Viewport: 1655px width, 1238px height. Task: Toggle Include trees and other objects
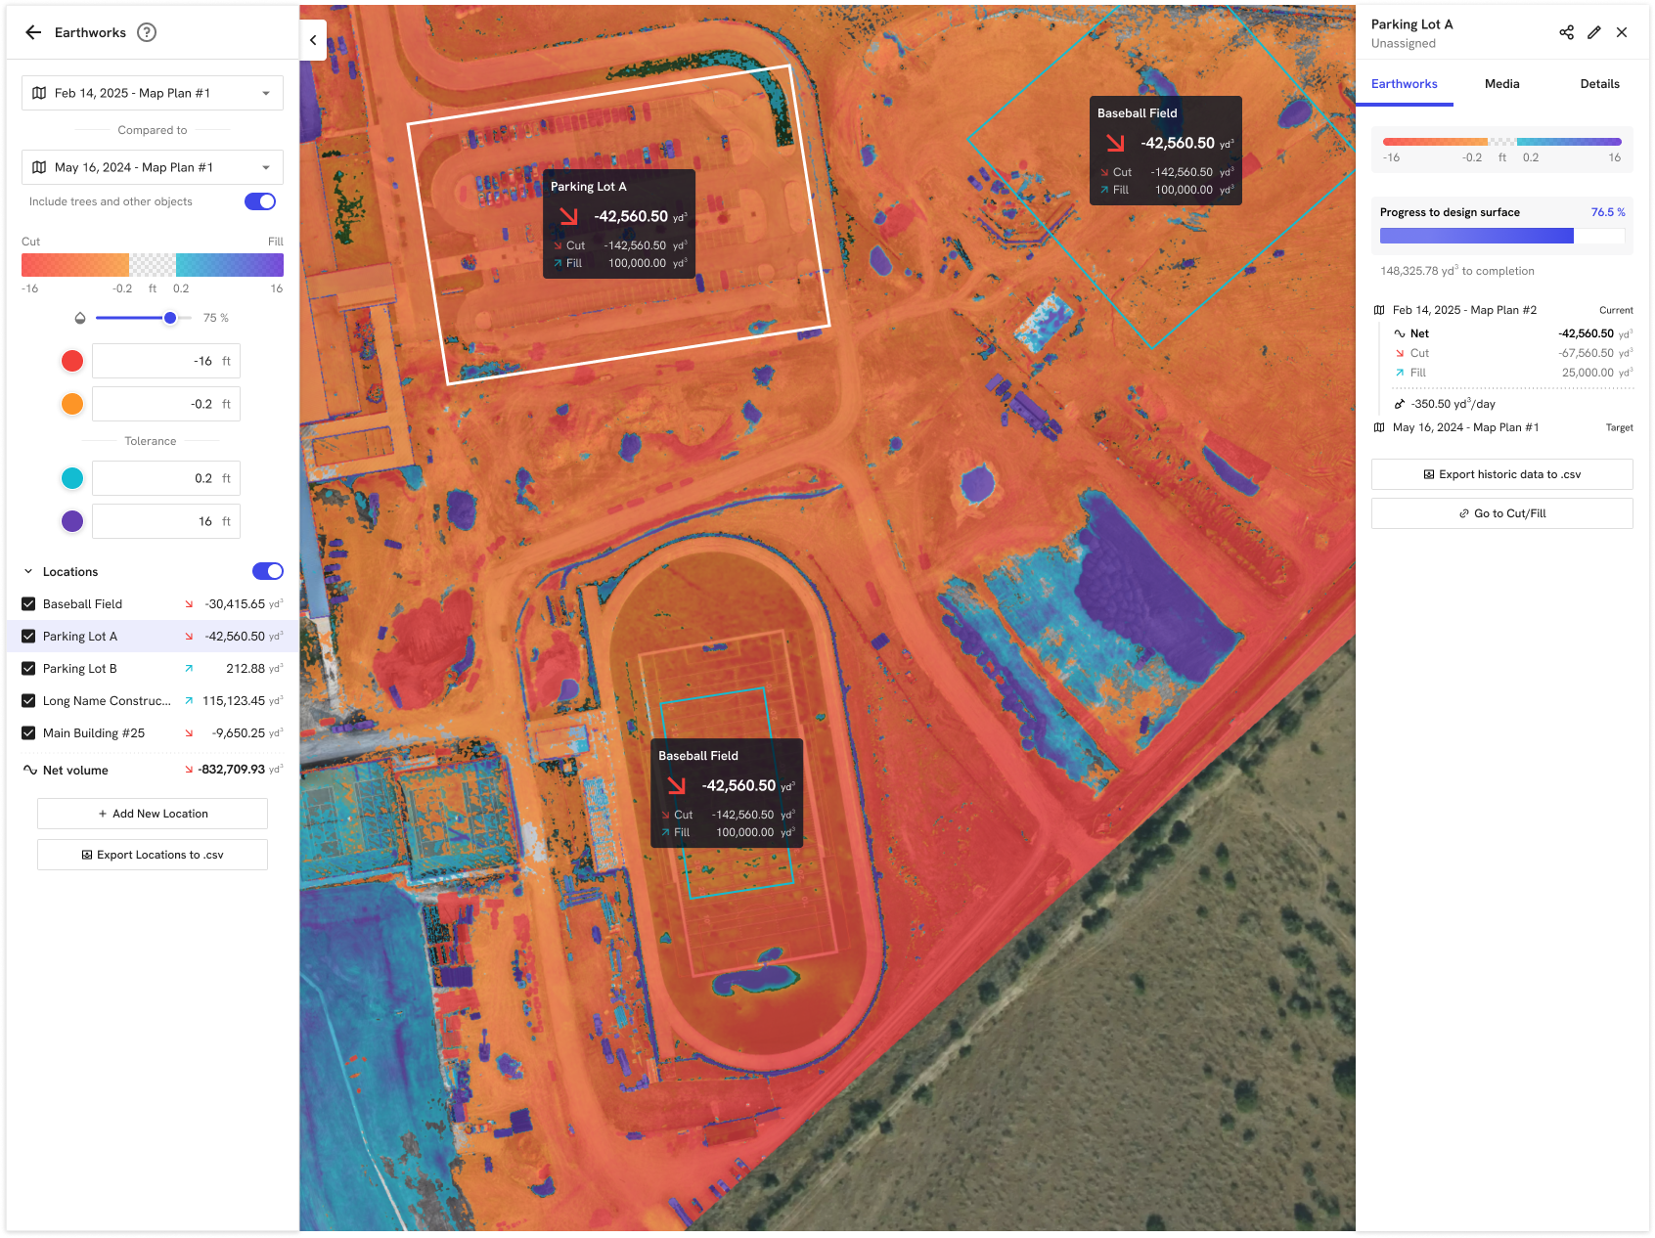(x=260, y=201)
